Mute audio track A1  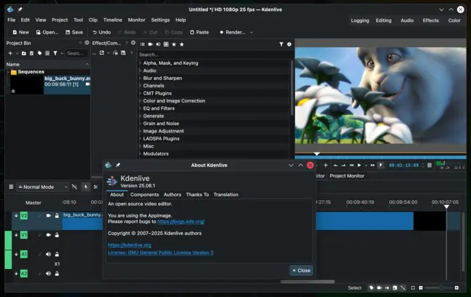coord(48,254)
